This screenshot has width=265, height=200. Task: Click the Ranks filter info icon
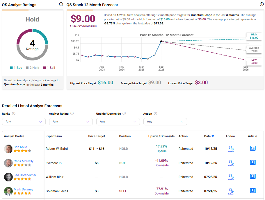pos(14,114)
